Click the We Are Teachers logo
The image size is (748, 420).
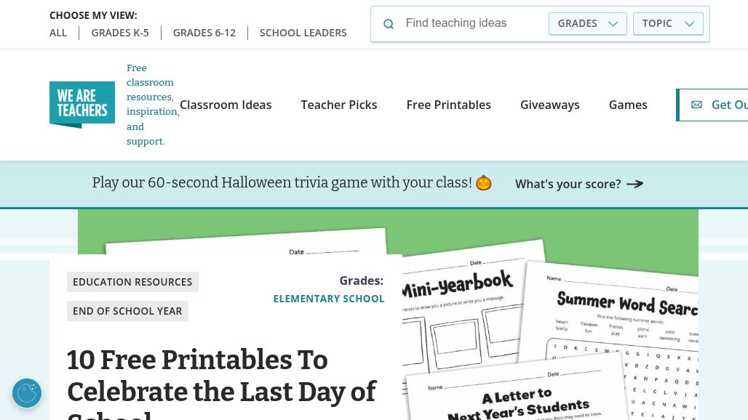click(x=82, y=105)
